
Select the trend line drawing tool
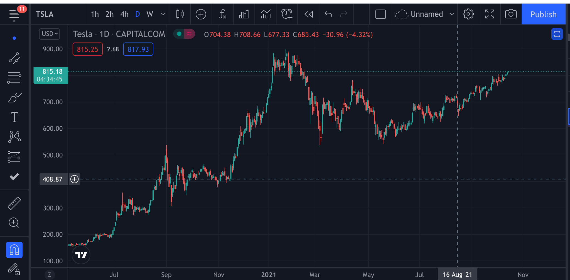click(x=14, y=58)
